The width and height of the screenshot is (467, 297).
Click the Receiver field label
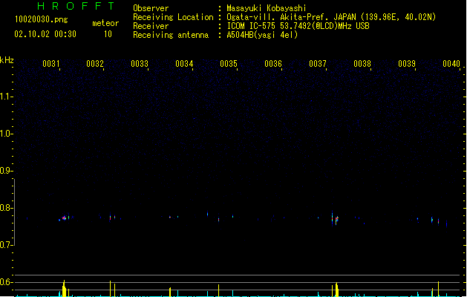[x=151, y=26]
